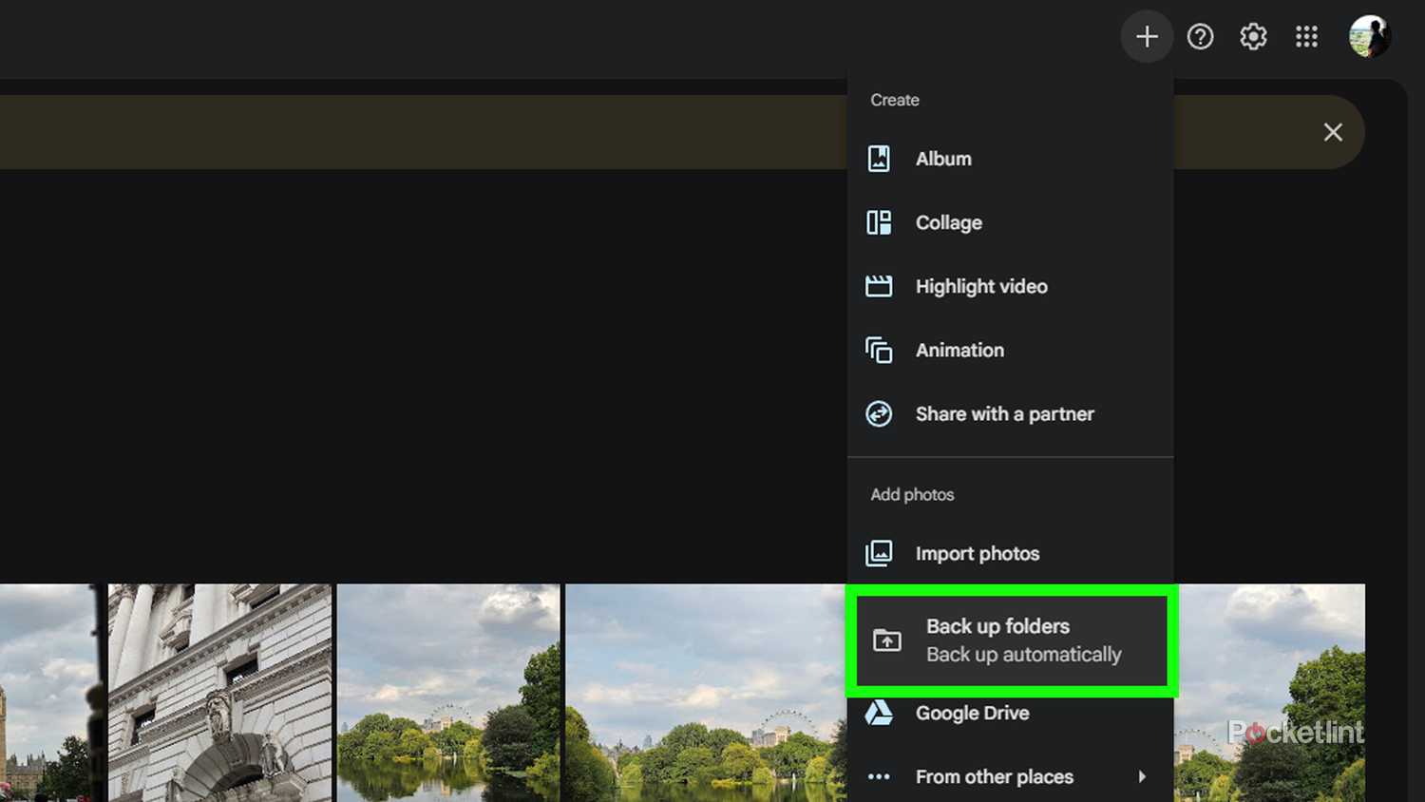Click the Animation stacked frames icon
Screen dimensions: 1425x802
(x=879, y=350)
